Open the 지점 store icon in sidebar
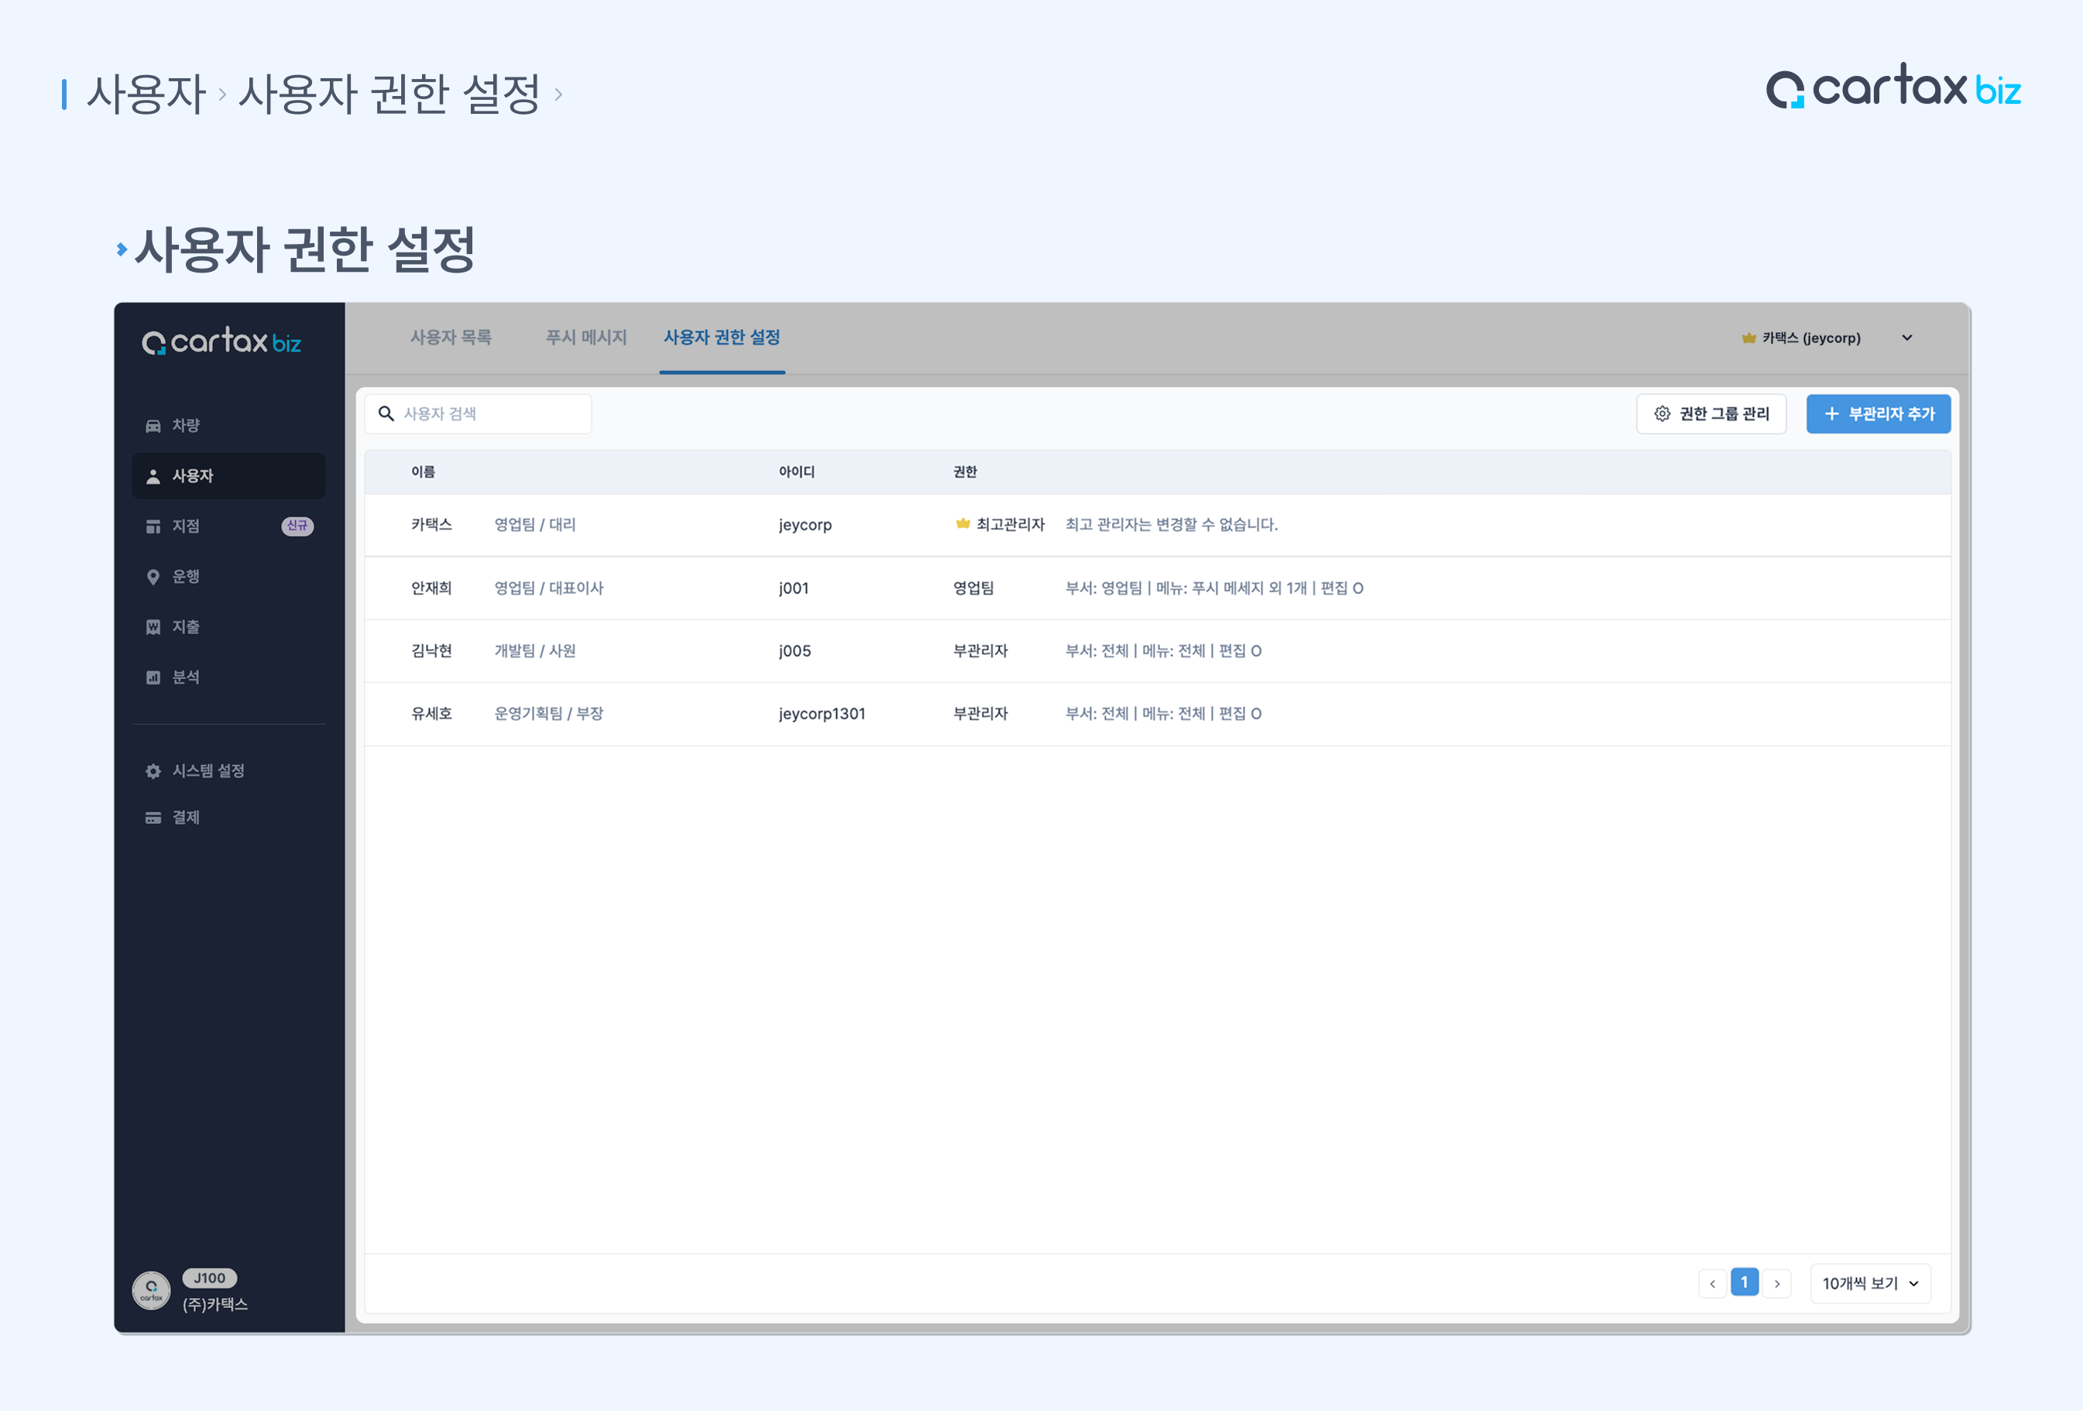 click(x=153, y=526)
